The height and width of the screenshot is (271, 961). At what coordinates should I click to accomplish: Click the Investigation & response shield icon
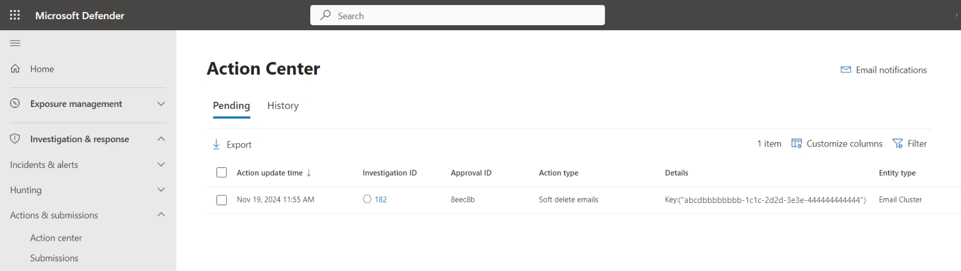[15, 139]
